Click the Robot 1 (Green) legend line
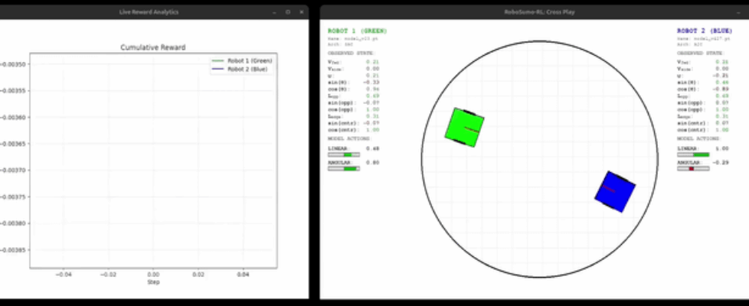This screenshot has height=306, width=749. coord(218,60)
